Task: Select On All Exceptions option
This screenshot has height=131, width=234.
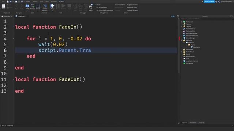Action: click(102, 8)
